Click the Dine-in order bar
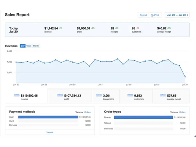196x147 pixels. (143, 117)
